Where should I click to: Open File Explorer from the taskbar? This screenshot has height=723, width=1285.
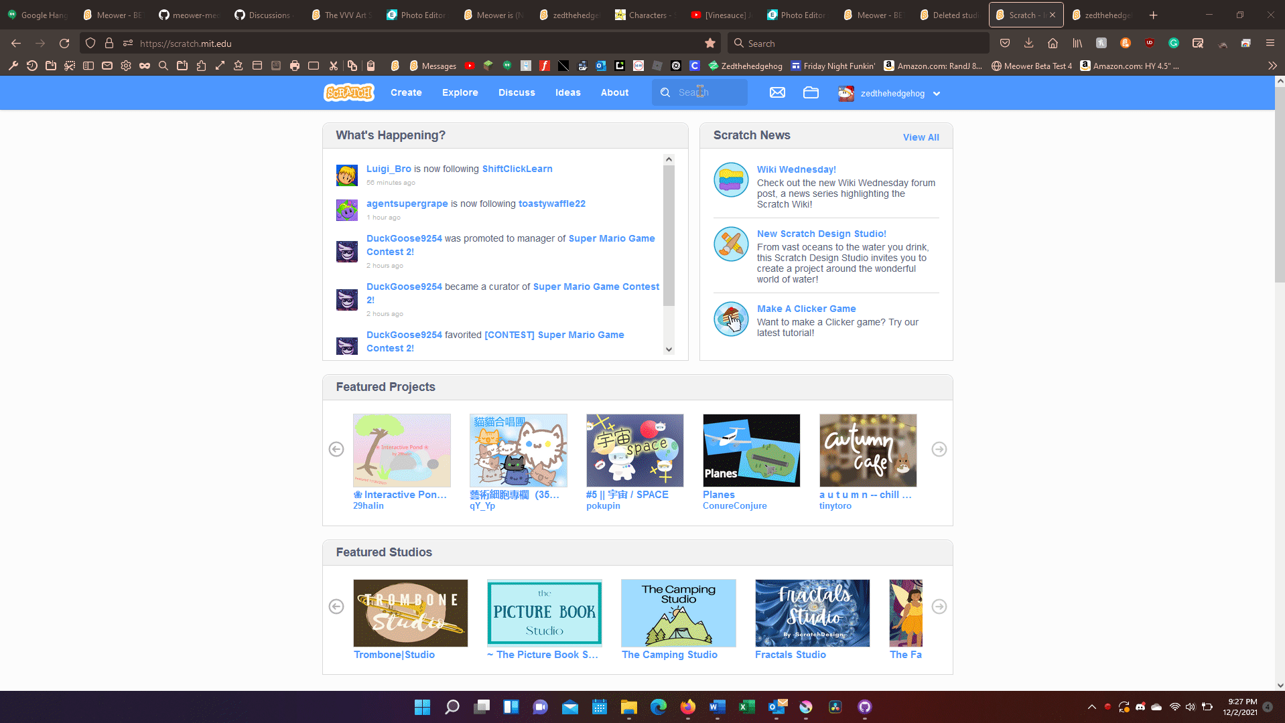[628, 707]
